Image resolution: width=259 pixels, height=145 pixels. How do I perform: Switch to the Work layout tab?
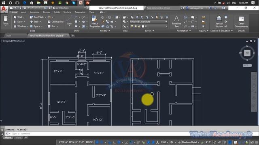click(18, 138)
